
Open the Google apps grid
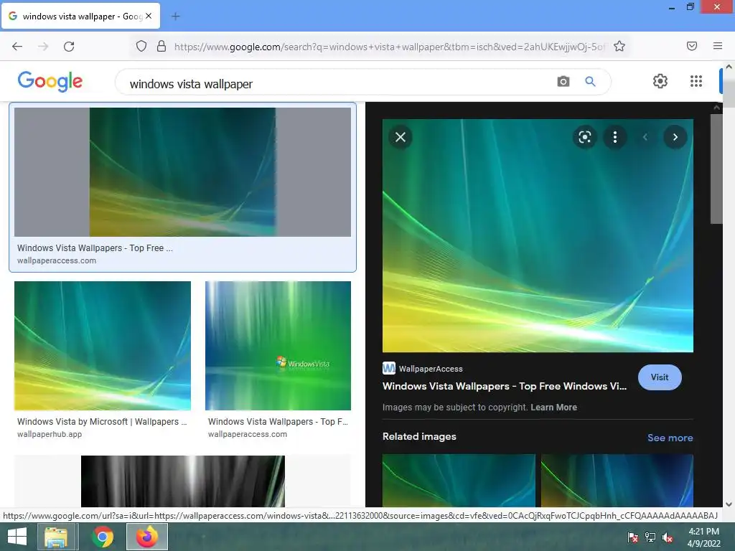696,81
